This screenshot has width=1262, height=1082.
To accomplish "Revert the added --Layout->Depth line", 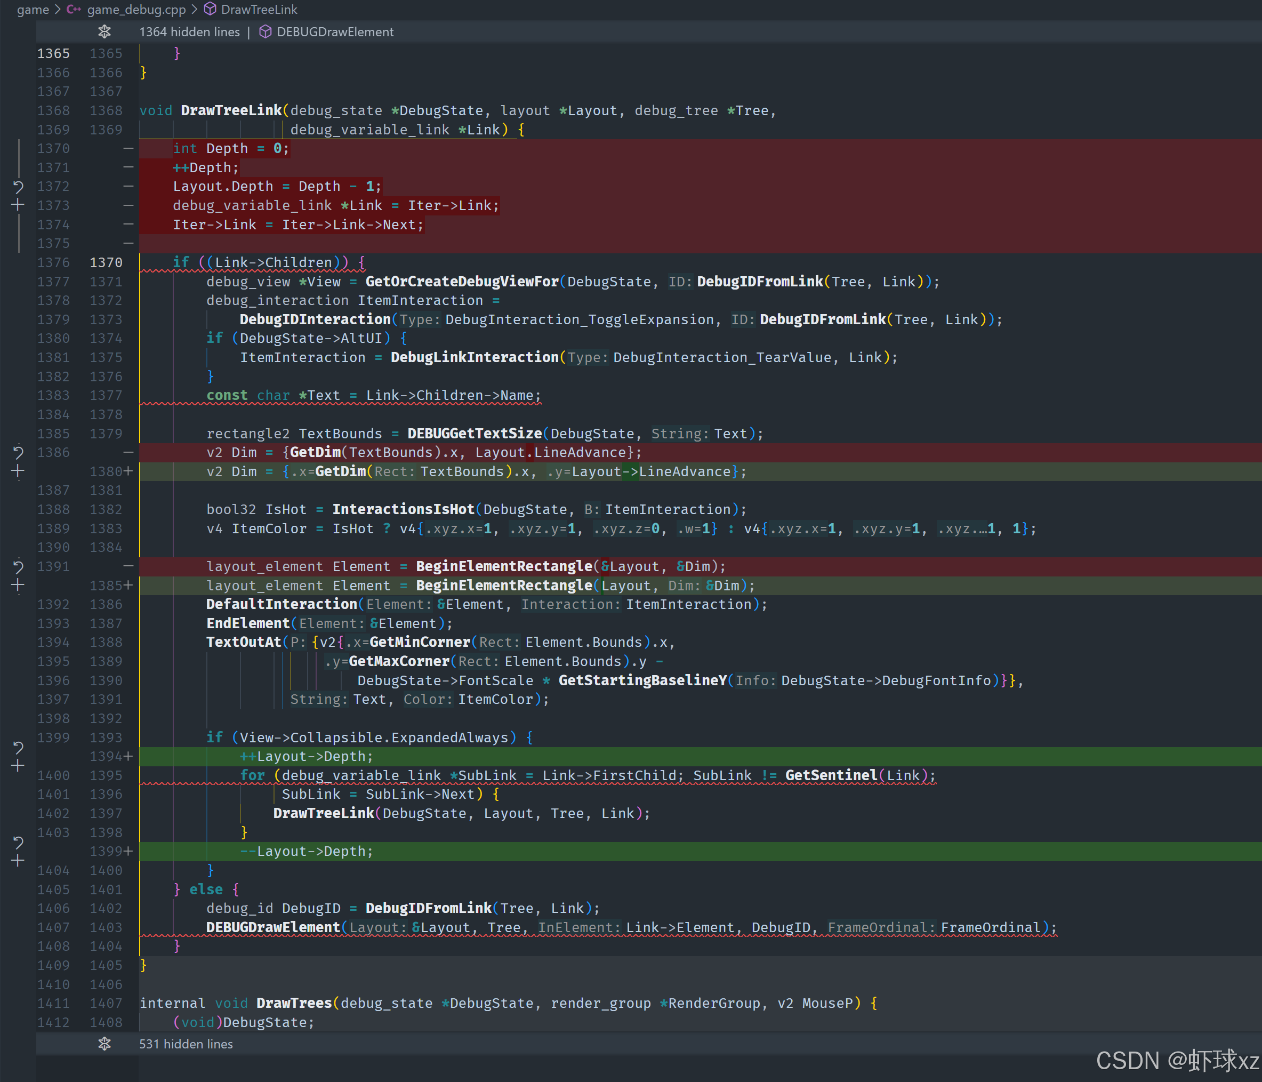I will coord(18,843).
